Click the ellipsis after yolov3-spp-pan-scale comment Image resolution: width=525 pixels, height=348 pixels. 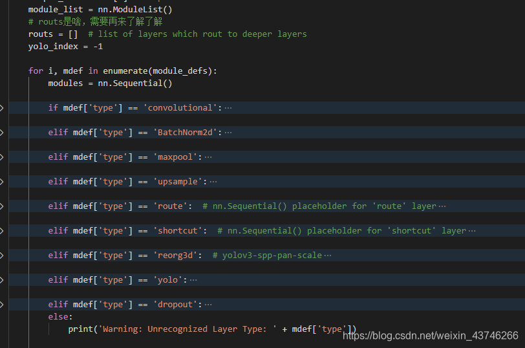pos(327,256)
